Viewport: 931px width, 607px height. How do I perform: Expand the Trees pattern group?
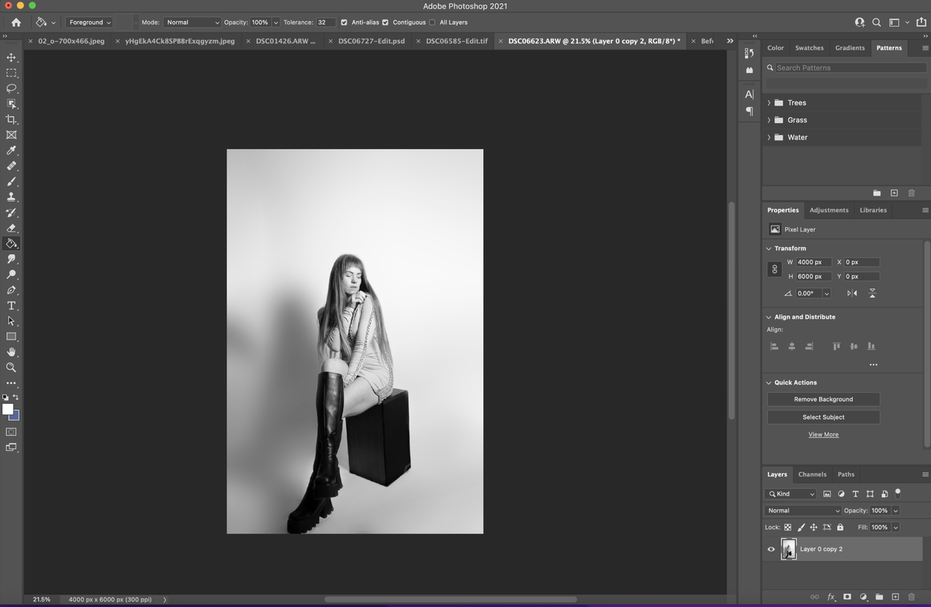(x=769, y=102)
